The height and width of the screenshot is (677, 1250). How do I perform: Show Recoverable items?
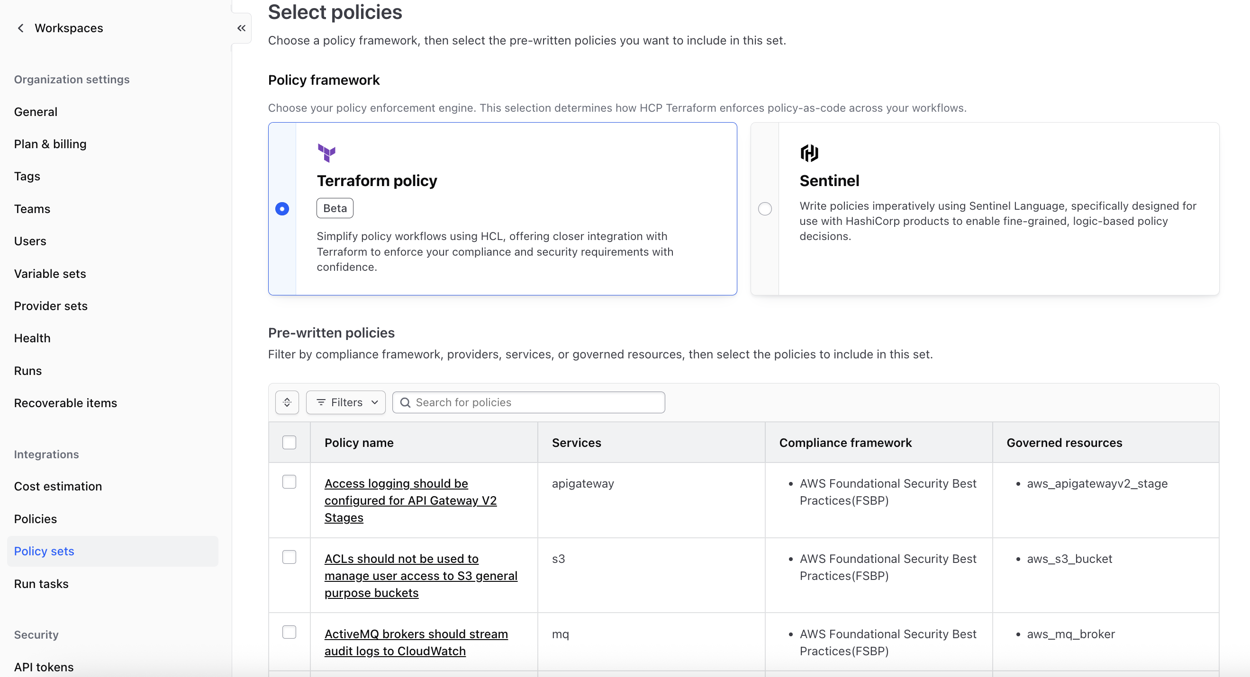pos(65,403)
